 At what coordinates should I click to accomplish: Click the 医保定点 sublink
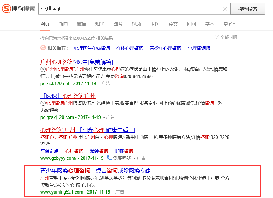(49, 151)
